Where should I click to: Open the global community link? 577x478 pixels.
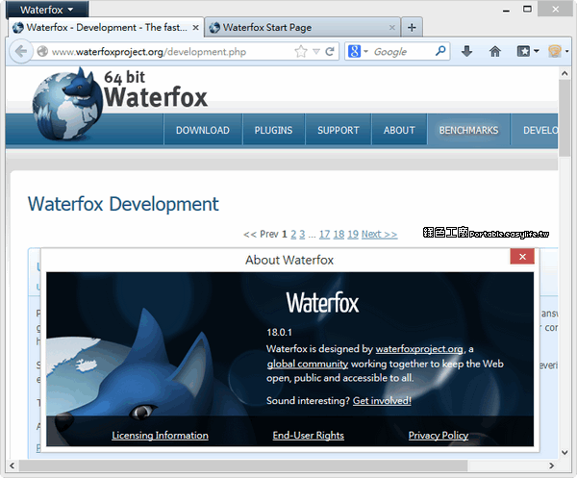click(308, 364)
